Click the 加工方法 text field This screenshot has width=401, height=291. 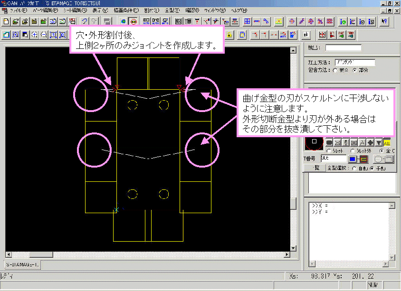(355, 62)
